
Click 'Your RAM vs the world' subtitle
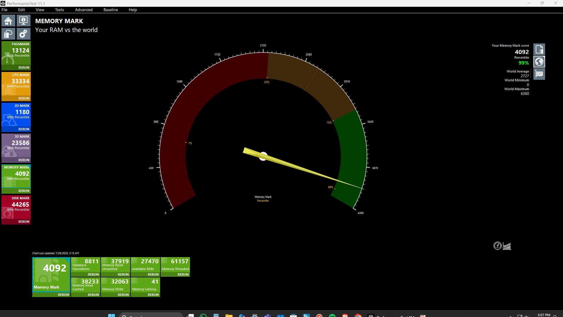pyautogui.click(x=66, y=30)
